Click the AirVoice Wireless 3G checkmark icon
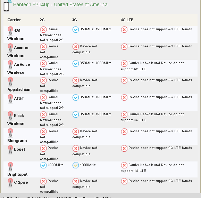The image size is (201, 198). 76,63
